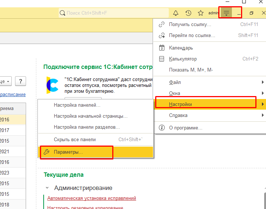Image resolution: width=266 pixels, height=209 pixels.
Task: Expand the Окна submenu
Action: tap(209, 93)
